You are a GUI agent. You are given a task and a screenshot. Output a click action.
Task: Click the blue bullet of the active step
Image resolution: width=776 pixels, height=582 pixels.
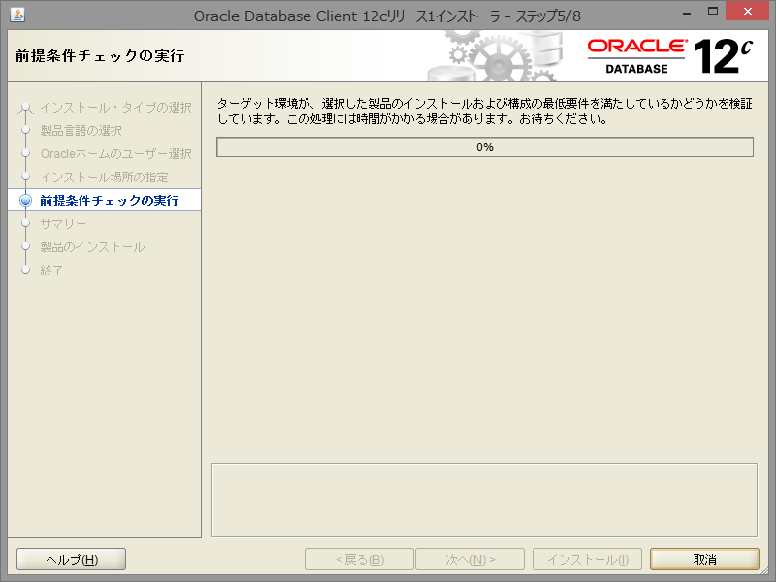(25, 201)
